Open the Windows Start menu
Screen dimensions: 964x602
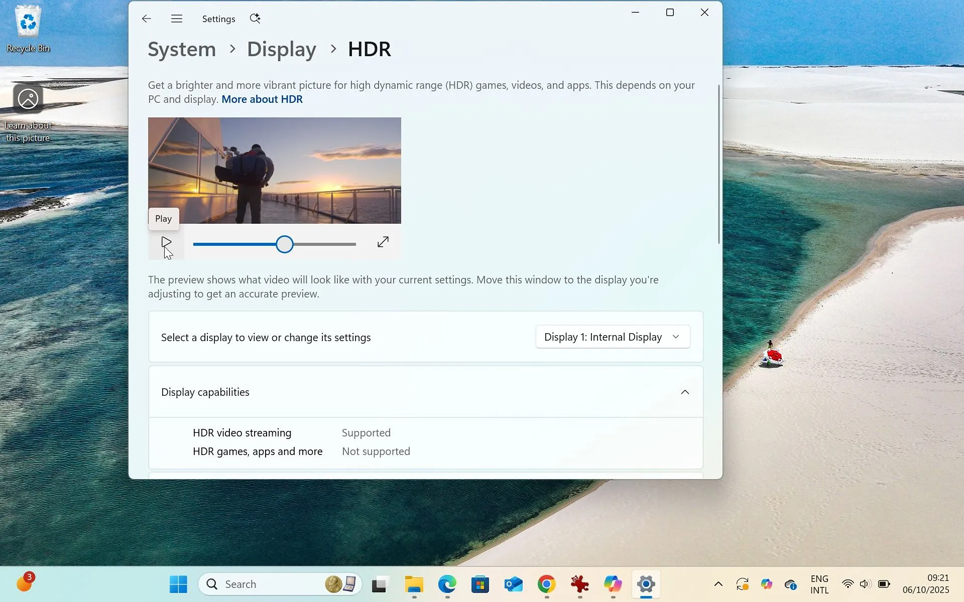coord(178,584)
